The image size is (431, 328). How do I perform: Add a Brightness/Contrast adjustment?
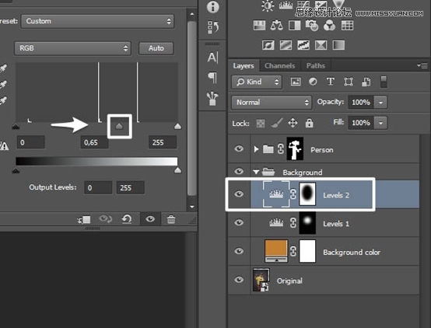pyautogui.click(x=268, y=5)
